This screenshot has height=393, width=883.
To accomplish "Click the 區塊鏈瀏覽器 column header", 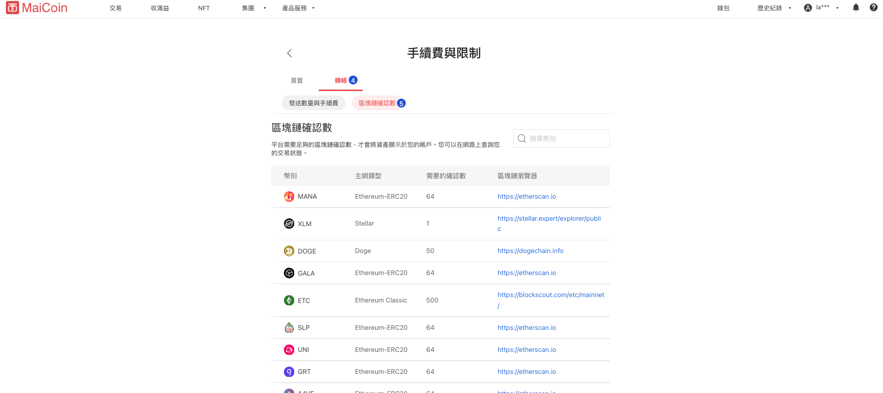I will coord(517,176).
